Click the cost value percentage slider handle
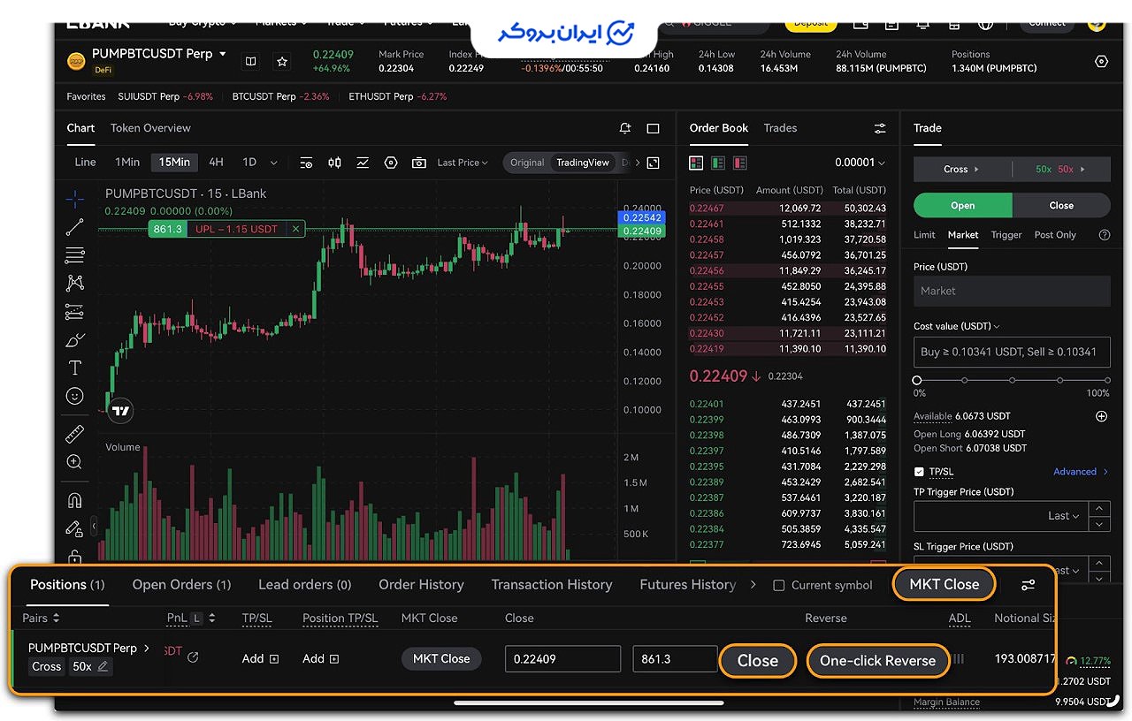1132x721 pixels. [x=917, y=380]
